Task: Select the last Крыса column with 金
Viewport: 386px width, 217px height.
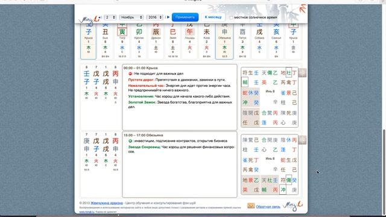Action: pos(293,42)
